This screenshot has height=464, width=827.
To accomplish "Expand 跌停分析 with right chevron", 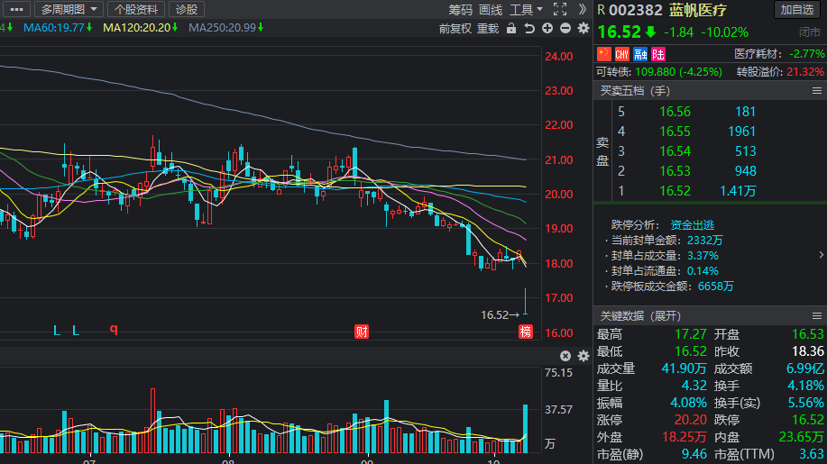I will (822, 255).
